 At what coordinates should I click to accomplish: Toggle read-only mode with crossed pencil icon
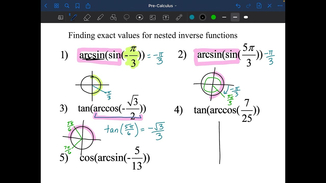(269, 6)
